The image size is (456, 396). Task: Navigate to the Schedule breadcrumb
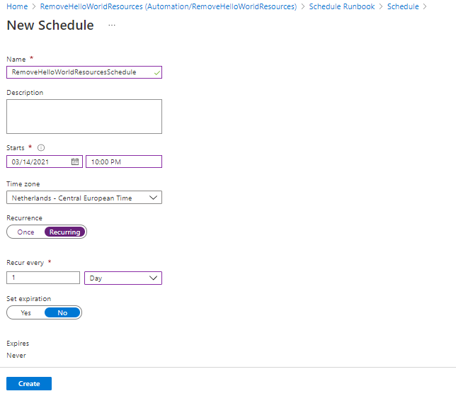403,6
